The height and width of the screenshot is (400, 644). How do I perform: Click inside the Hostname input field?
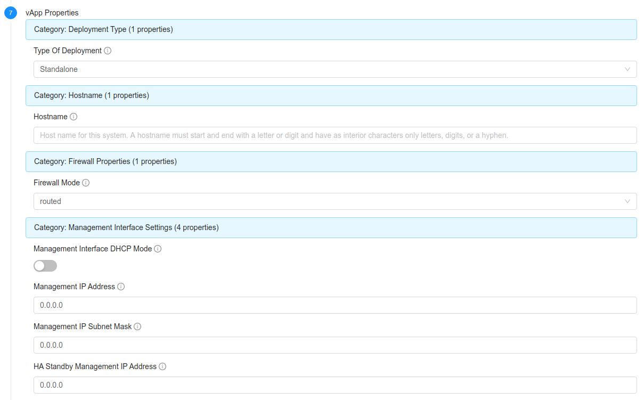[335, 135]
